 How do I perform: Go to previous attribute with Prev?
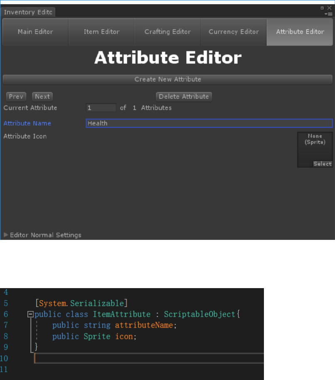tap(16, 96)
